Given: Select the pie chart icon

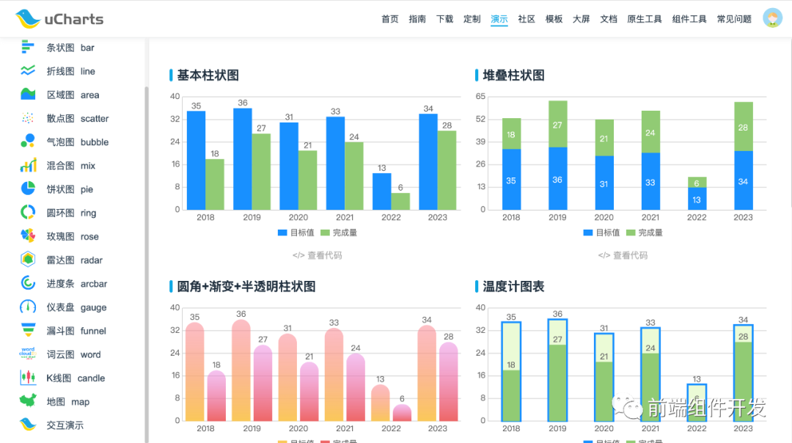Looking at the screenshot, I should click(28, 188).
